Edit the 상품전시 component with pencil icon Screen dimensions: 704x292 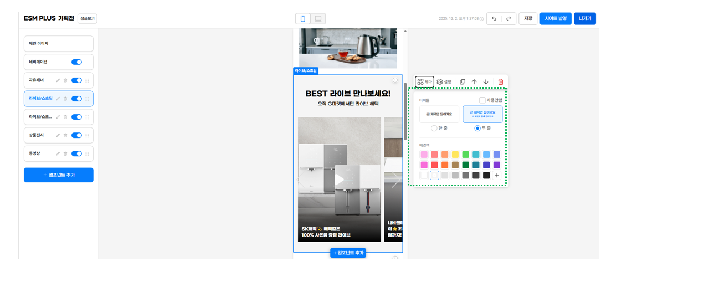pyautogui.click(x=58, y=135)
